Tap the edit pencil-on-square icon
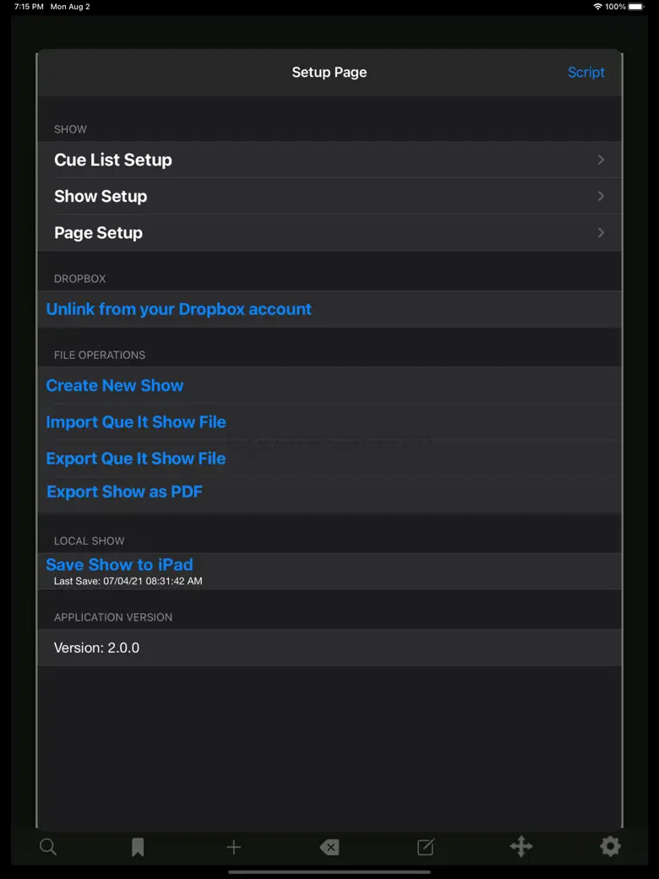The width and height of the screenshot is (659, 879). (x=426, y=847)
